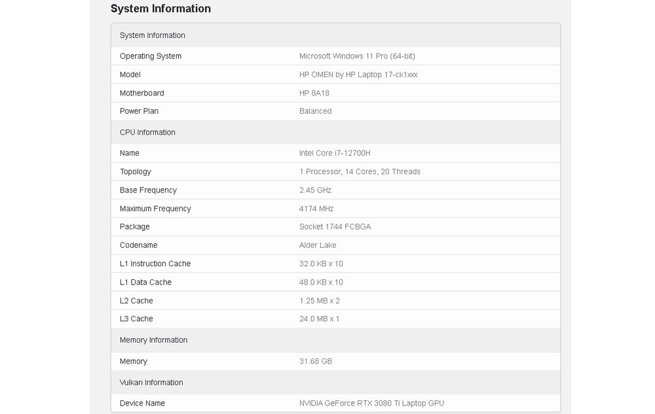Click the Maximum Frequency 4174 MHz value
Screen dimensions: 655x414
coord(316,209)
